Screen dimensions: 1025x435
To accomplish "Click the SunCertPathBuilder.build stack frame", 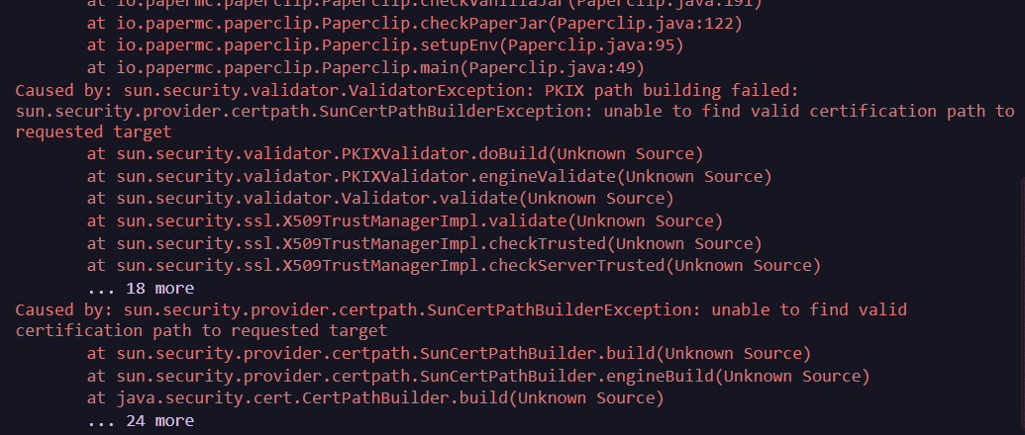I will click(449, 353).
